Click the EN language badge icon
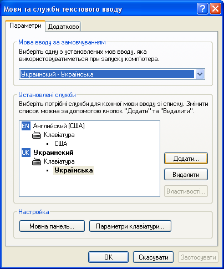 (26, 126)
